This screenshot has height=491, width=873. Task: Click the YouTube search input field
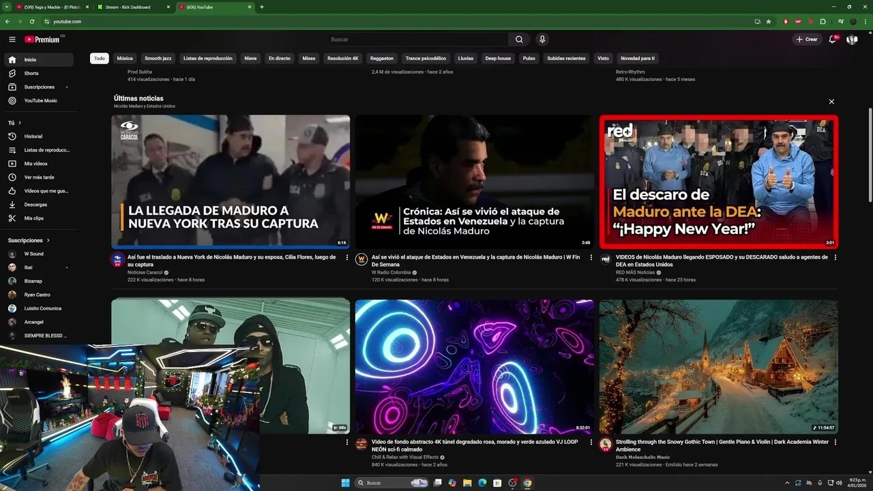[x=417, y=40]
